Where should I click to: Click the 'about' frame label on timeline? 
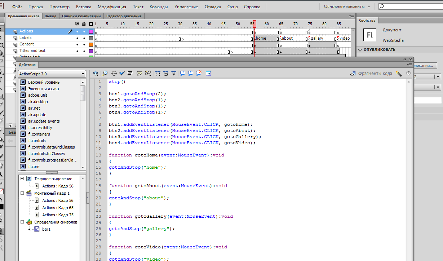[x=287, y=38]
